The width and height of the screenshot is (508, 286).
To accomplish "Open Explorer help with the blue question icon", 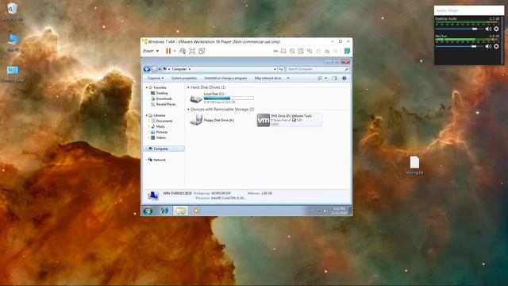I will 344,78.
